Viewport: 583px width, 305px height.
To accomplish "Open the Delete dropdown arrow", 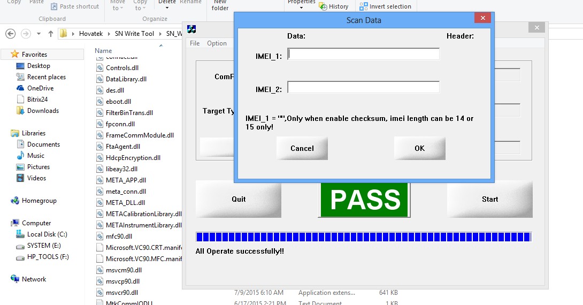I will click(167, 8).
